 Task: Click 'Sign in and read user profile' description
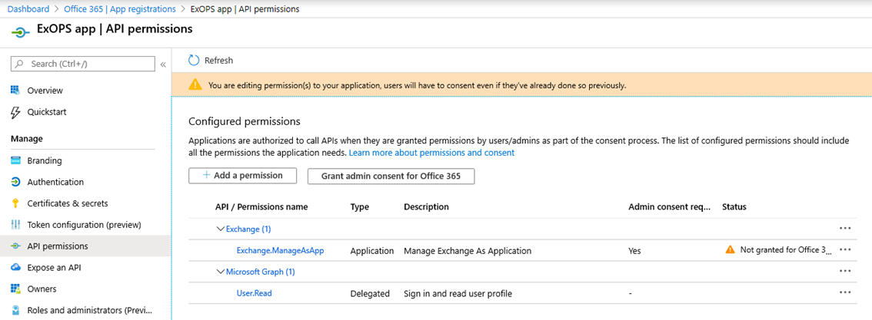(458, 293)
